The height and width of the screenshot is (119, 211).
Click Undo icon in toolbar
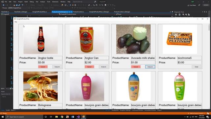(x=22, y=5)
